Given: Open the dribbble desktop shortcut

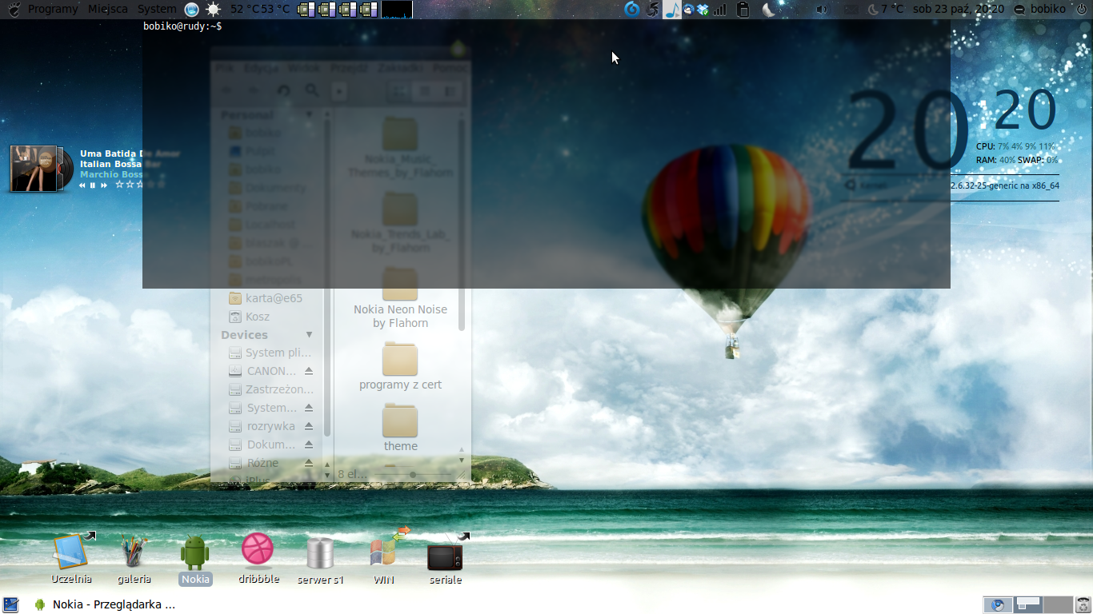Looking at the screenshot, I should (x=258, y=550).
